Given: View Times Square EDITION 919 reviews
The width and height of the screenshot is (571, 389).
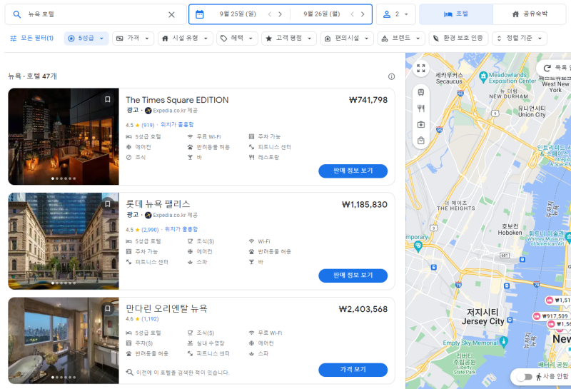Looking at the screenshot, I should coord(148,126).
